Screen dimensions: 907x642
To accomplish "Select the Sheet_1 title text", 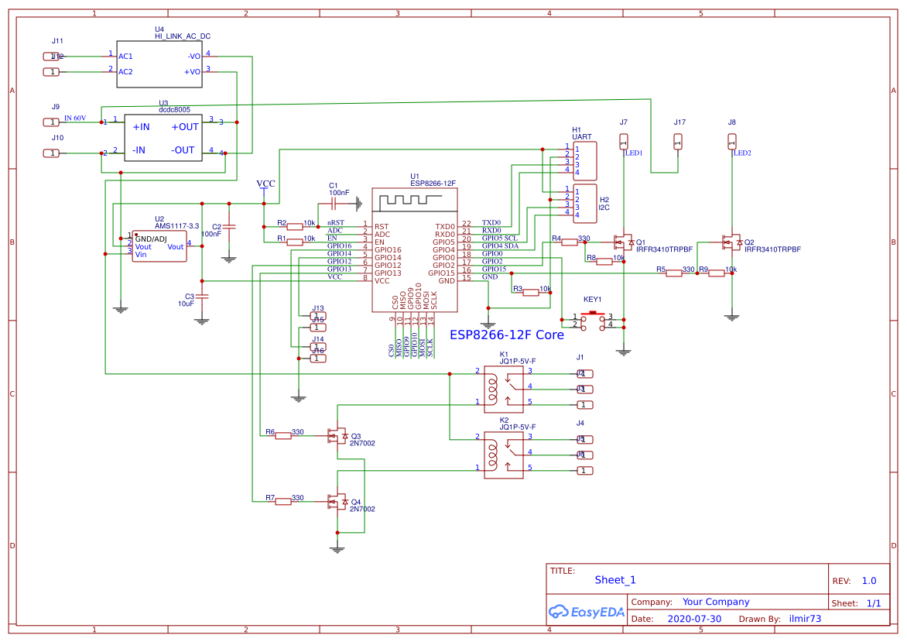I will point(614,579).
